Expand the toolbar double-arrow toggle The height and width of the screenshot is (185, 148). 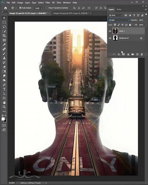point(2,12)
